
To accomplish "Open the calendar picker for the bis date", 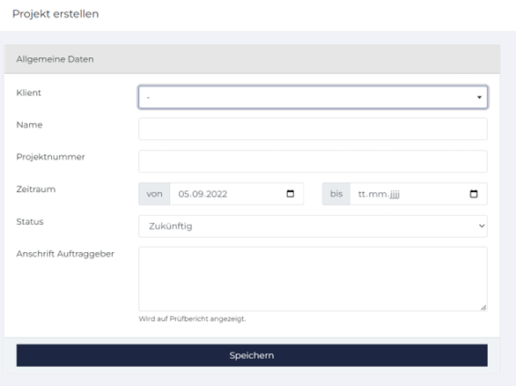I will pyautogui.click(x=474, y=194).
